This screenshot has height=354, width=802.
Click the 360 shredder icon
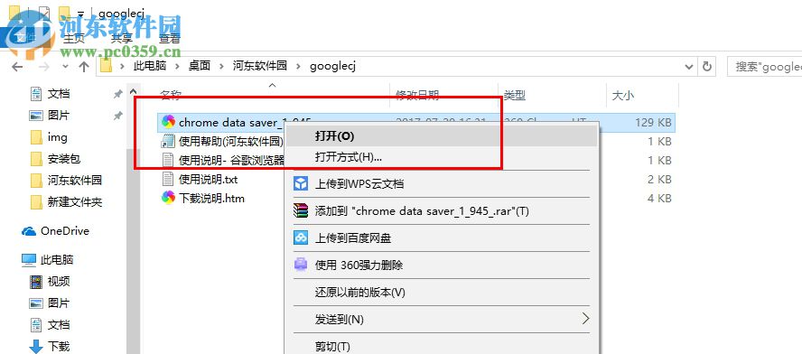pyautogui.click(x=301, y=265)
